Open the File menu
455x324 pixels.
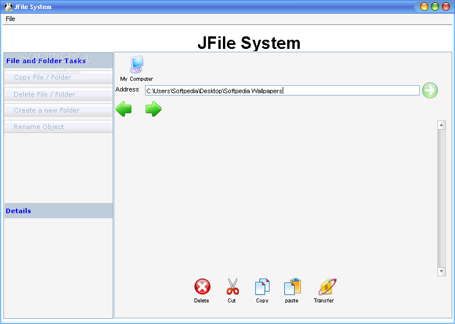[x=10, y=19]
